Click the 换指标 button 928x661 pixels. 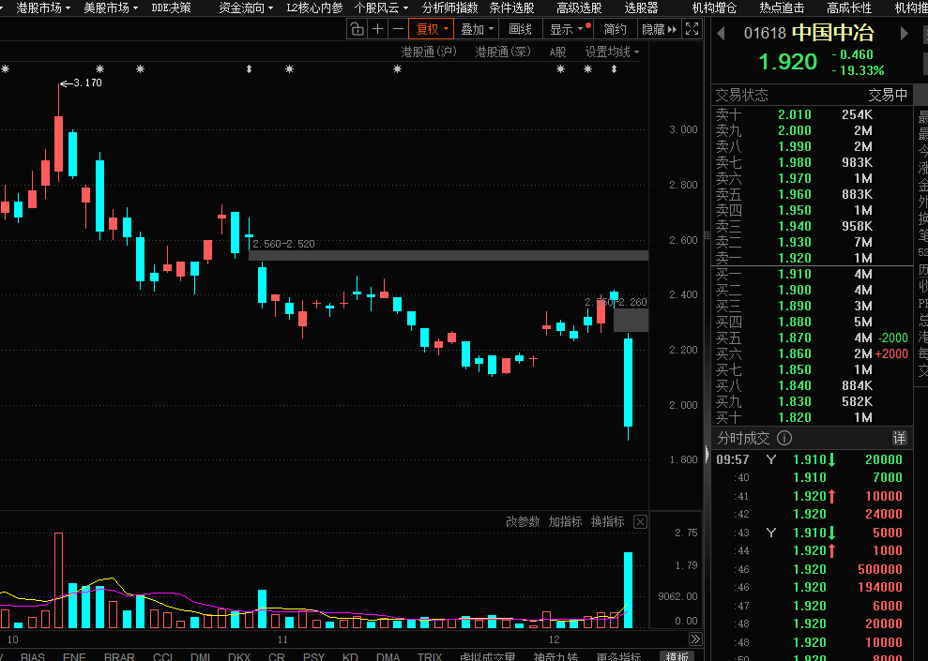click(607, 521)
